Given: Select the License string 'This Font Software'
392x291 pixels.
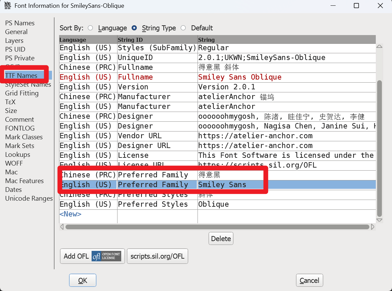Looking at the screenshot, I should (x=287, y=155).
